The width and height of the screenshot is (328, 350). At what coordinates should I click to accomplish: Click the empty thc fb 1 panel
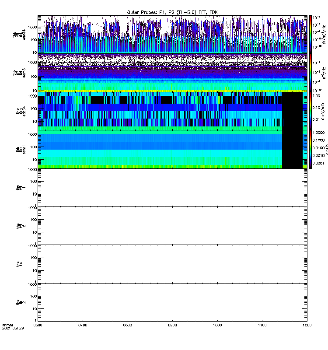[x=172, y=264]
